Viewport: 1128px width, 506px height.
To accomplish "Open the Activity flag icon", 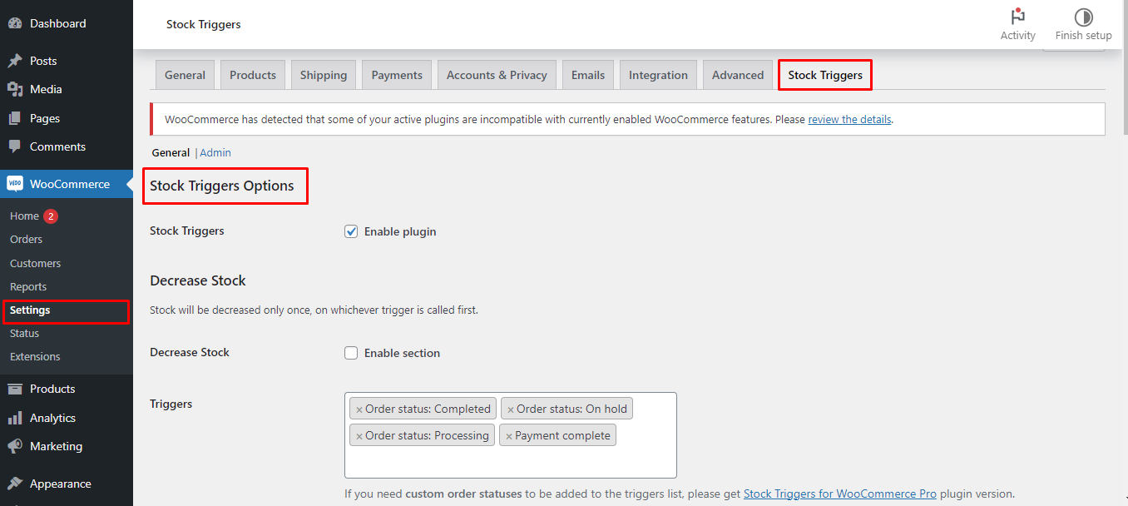I will click(x=1017, y=17).
